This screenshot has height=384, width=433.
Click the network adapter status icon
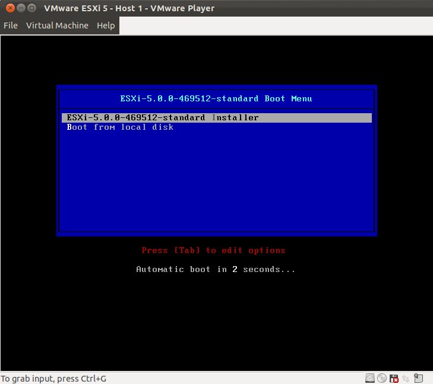pos(406,378)
